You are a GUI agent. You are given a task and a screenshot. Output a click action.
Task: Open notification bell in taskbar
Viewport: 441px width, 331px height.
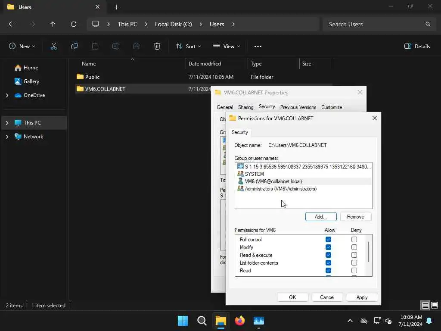click(x=429, y=321)
